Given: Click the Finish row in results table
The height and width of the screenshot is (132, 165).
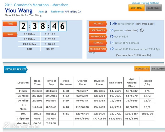Looking at the screenshot, I should pos(23,91).
